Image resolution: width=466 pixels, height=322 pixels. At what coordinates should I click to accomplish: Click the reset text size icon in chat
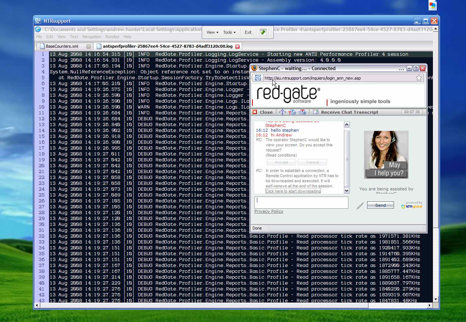click(282, 112)
